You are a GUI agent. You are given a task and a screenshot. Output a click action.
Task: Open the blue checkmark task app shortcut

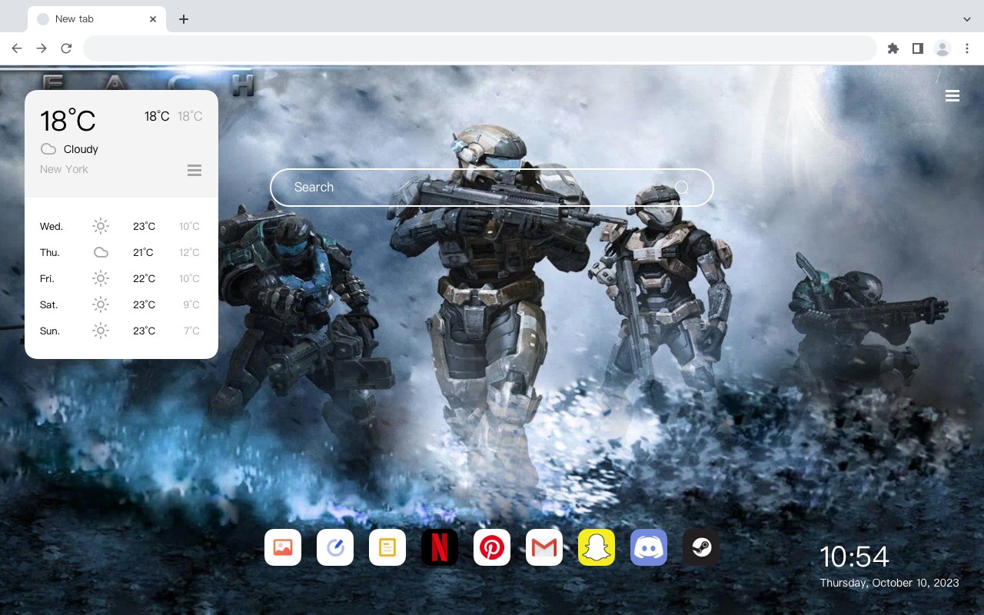[335, 547]
